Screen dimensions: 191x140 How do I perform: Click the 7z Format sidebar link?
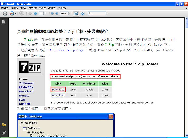(x=27, y=83)
